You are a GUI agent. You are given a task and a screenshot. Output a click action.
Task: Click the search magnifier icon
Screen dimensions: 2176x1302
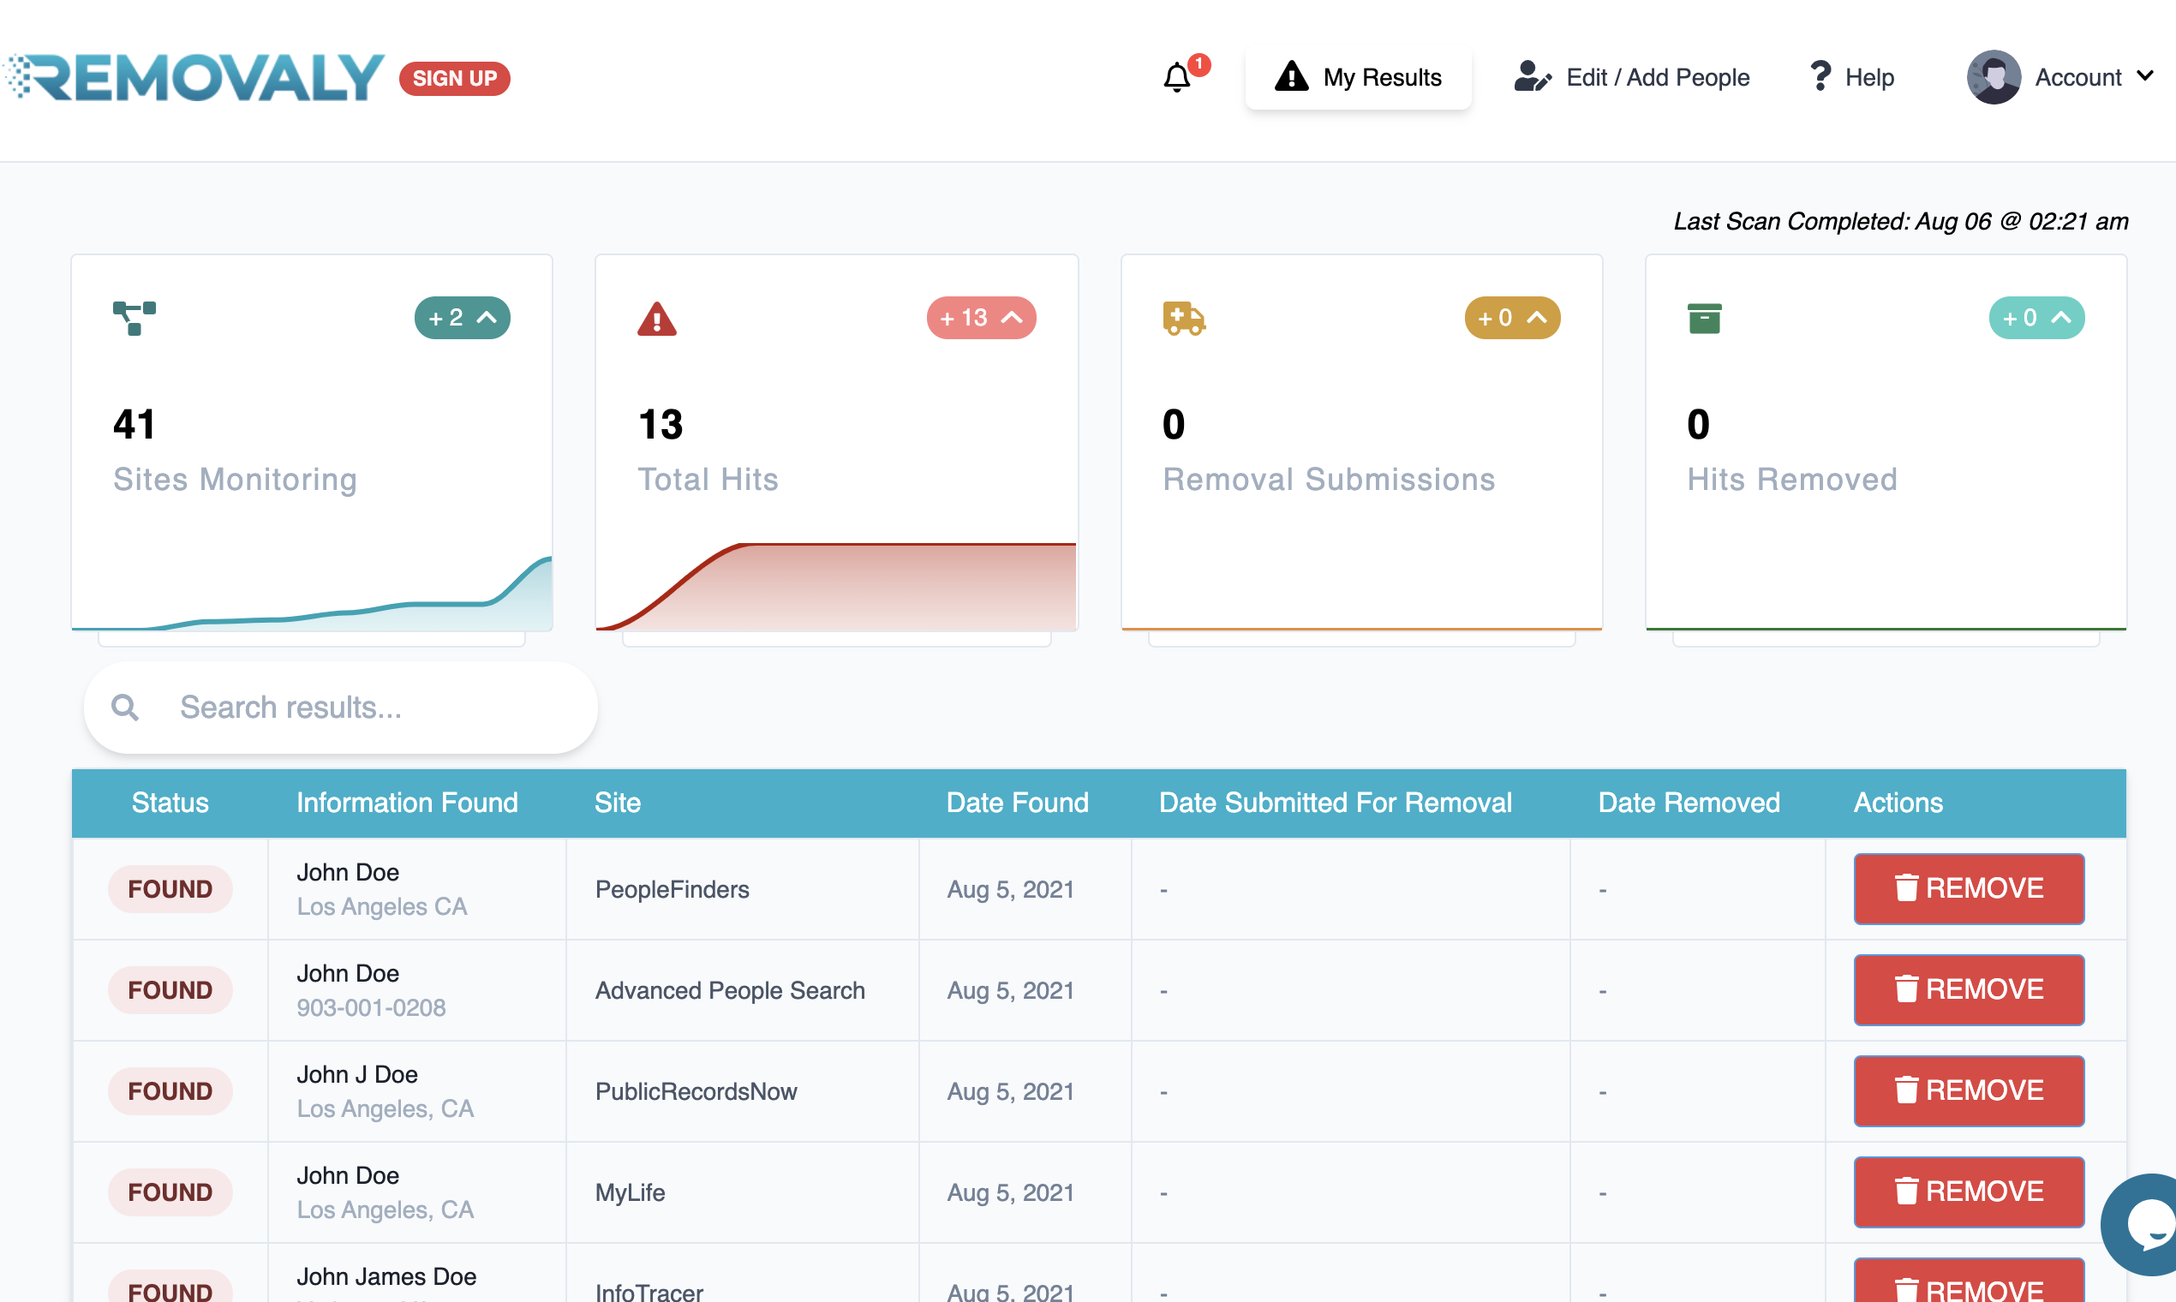coord(125,708)
